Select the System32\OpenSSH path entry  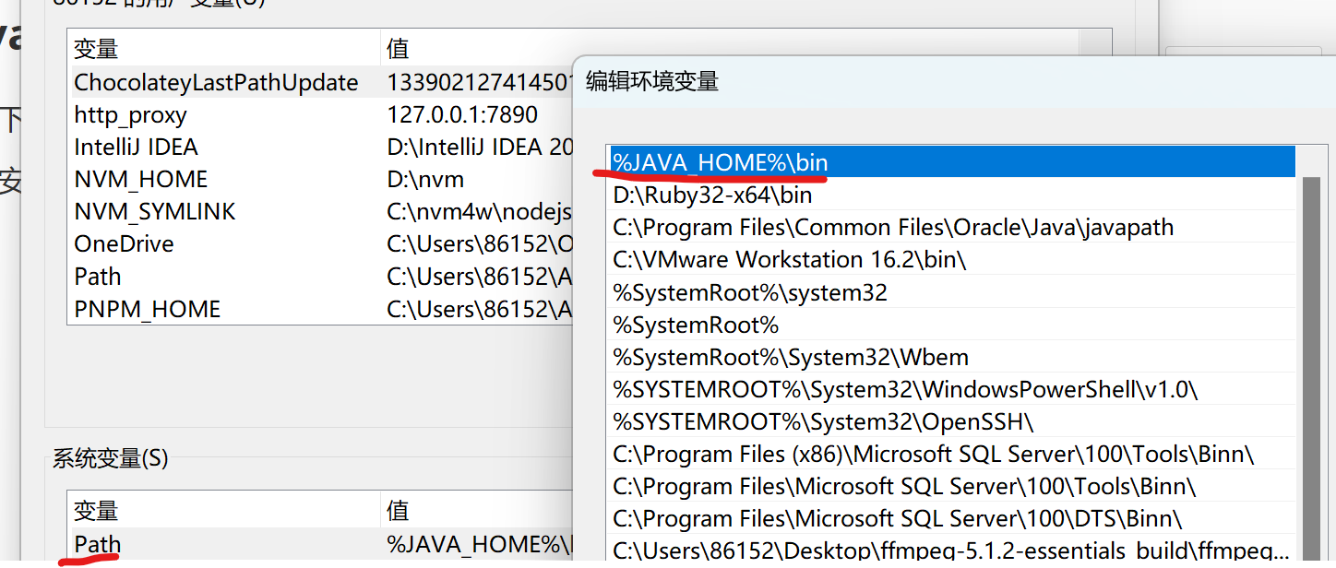coord(823,422)
